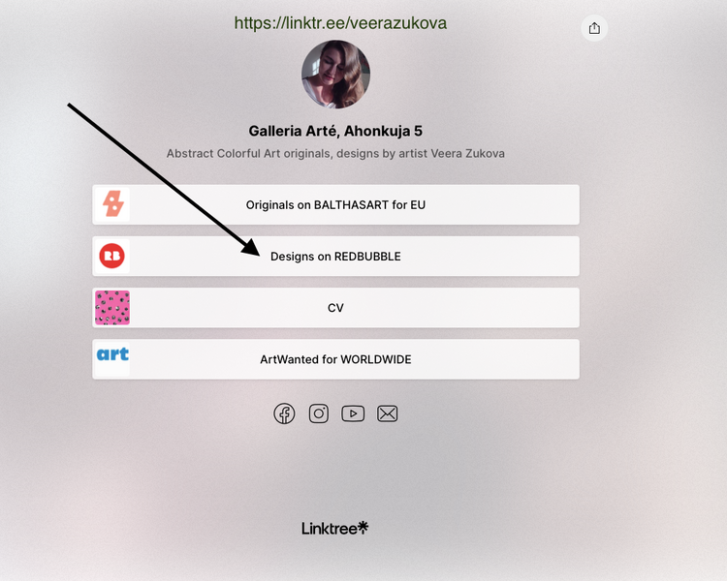Click the share icon button

pos(594,28)
